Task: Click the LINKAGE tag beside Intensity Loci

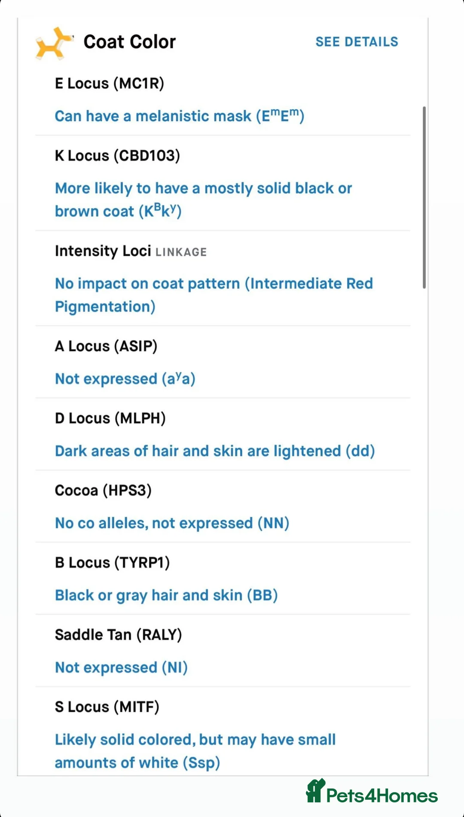Action: point(181,252)
